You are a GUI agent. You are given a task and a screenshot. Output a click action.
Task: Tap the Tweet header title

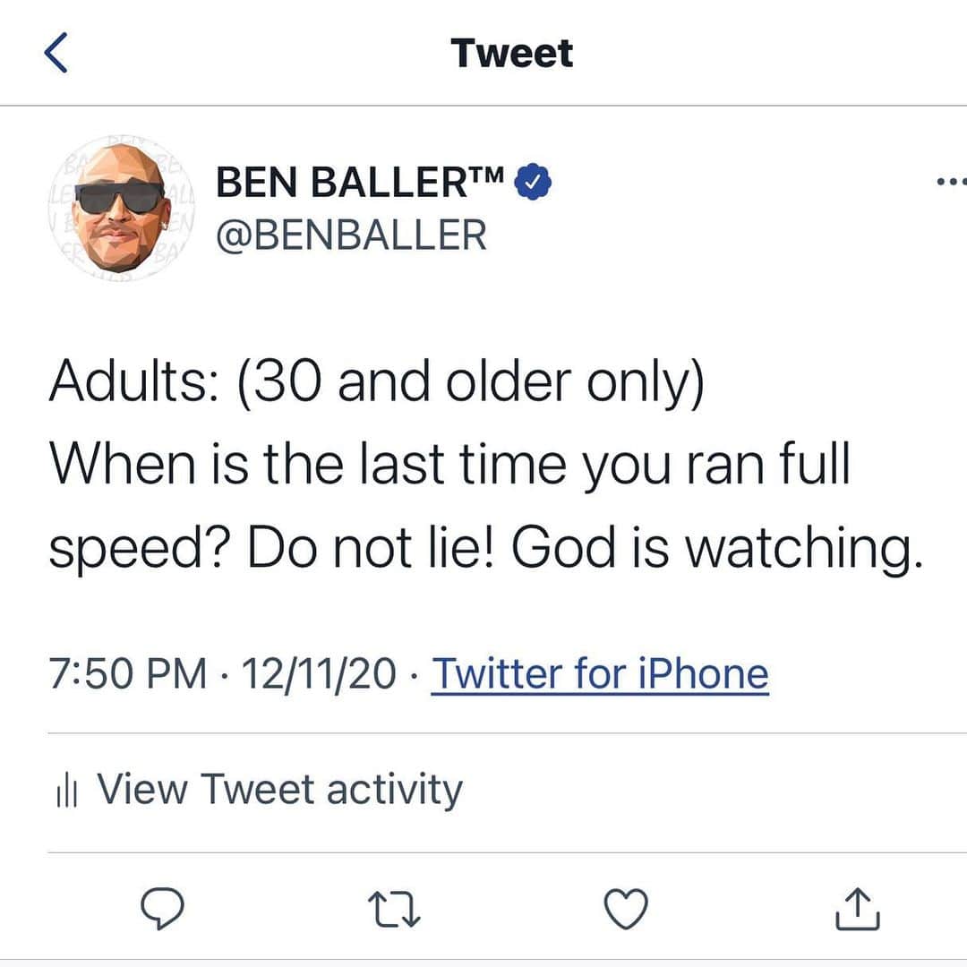click(512, 53)
